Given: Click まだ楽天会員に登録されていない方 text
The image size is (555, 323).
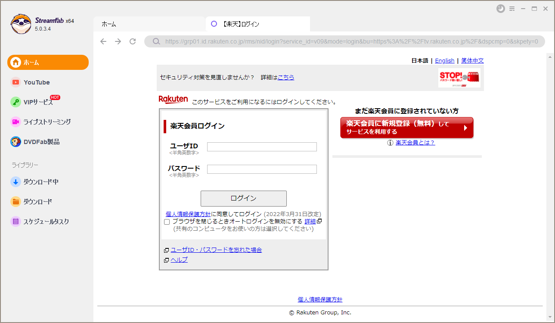Looking at the screenshot, I should click(x=406, y=111).
